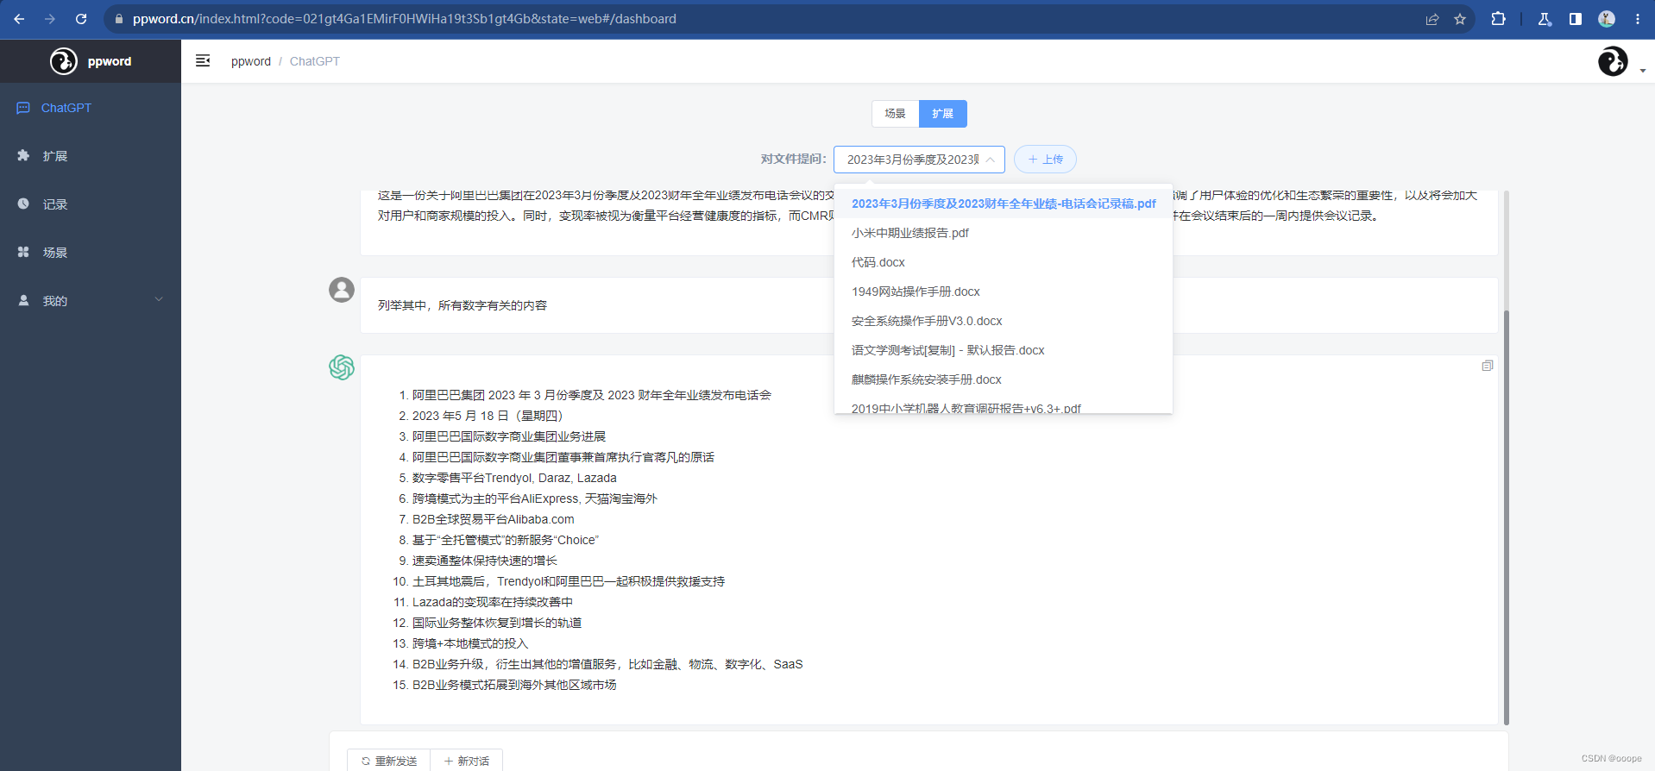The image size is (1655, 771).
Task: Open the 扩展 sidebar menu item
Action: pyautogui.click(x=91, y=156)
